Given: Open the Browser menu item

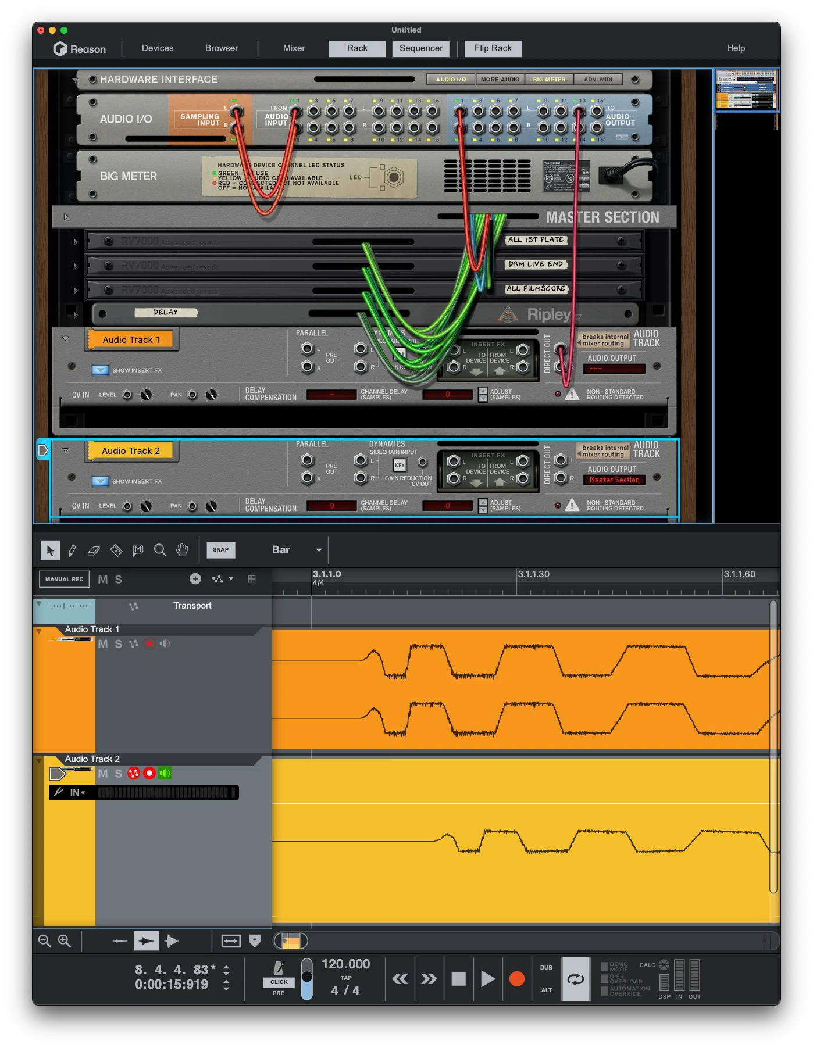Looking at the screenshot, I should [x=222, y=48].
